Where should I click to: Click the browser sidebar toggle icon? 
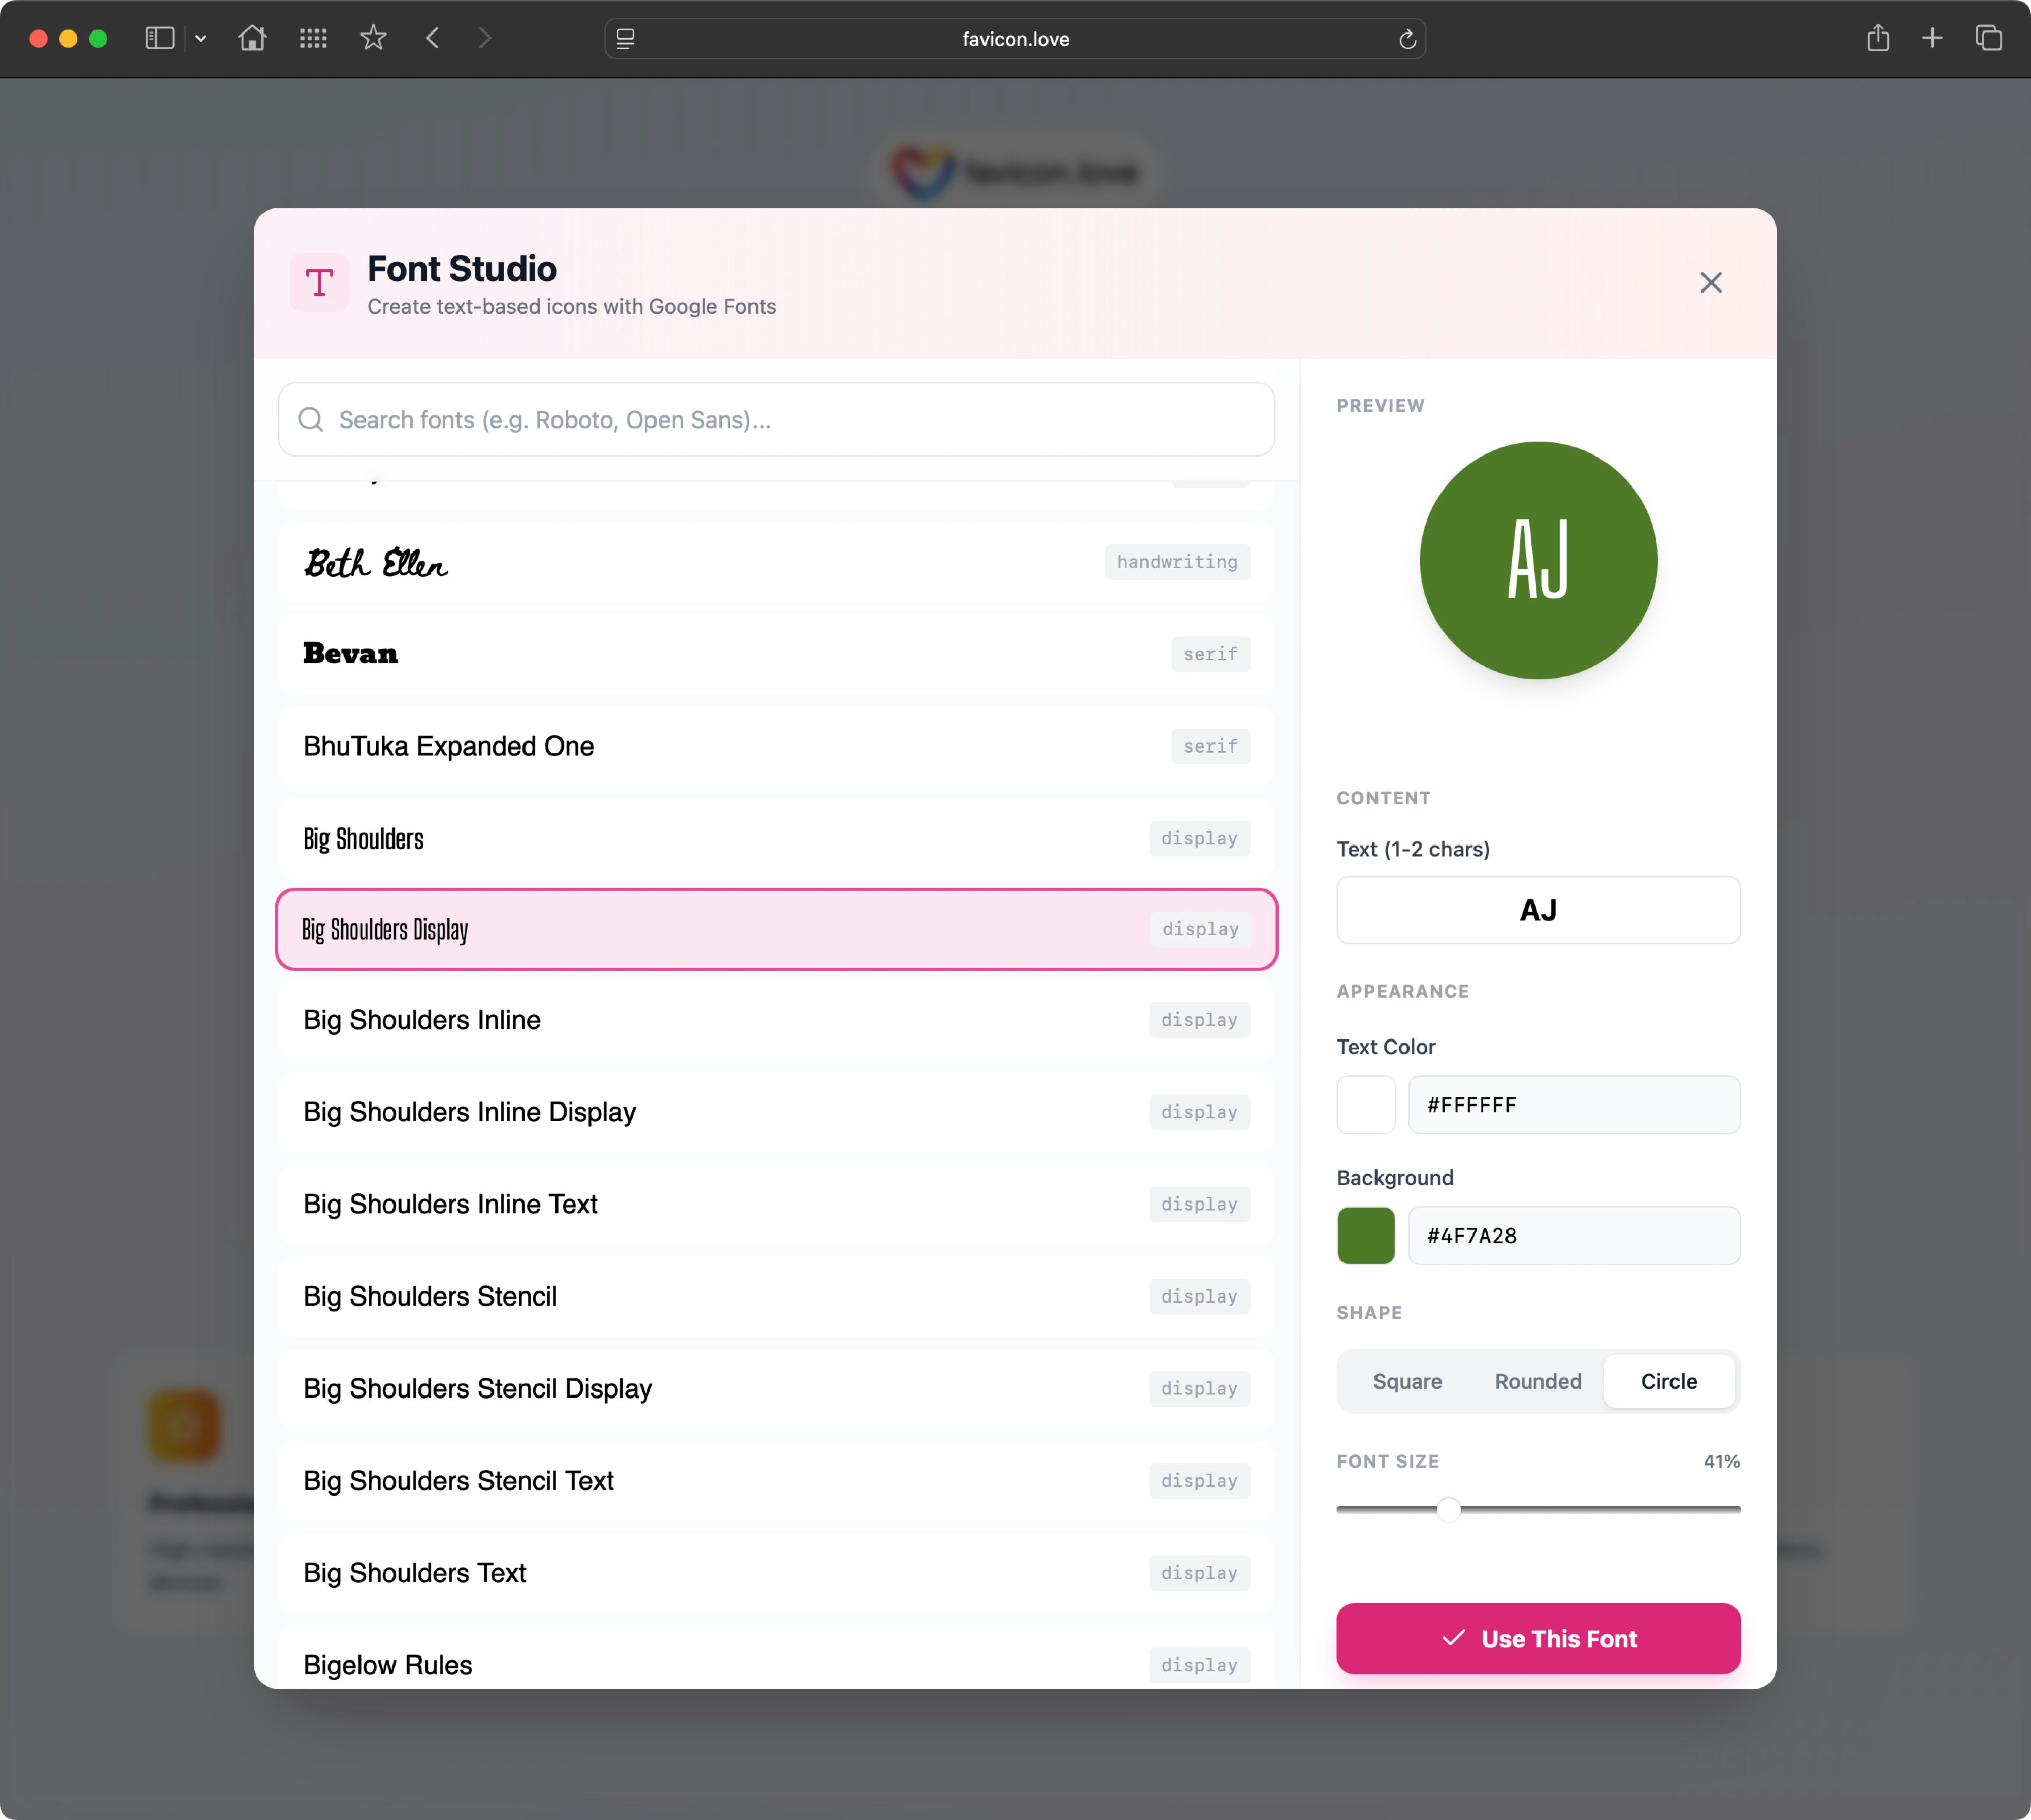160,38
